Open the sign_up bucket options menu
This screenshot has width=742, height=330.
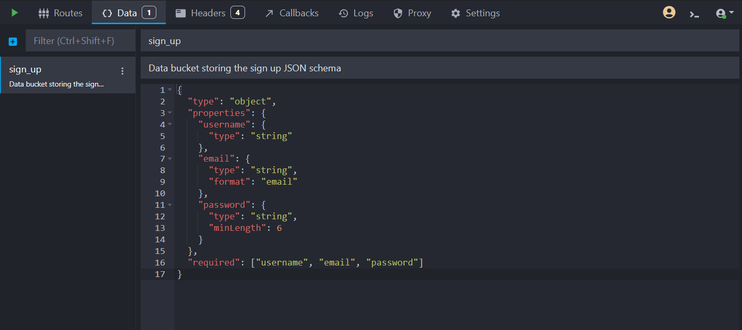click(x=122, y=70)
